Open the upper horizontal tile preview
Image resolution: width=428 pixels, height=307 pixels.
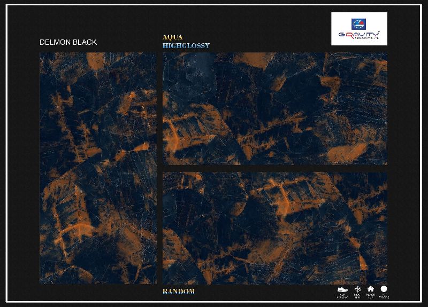pos(274,108)
